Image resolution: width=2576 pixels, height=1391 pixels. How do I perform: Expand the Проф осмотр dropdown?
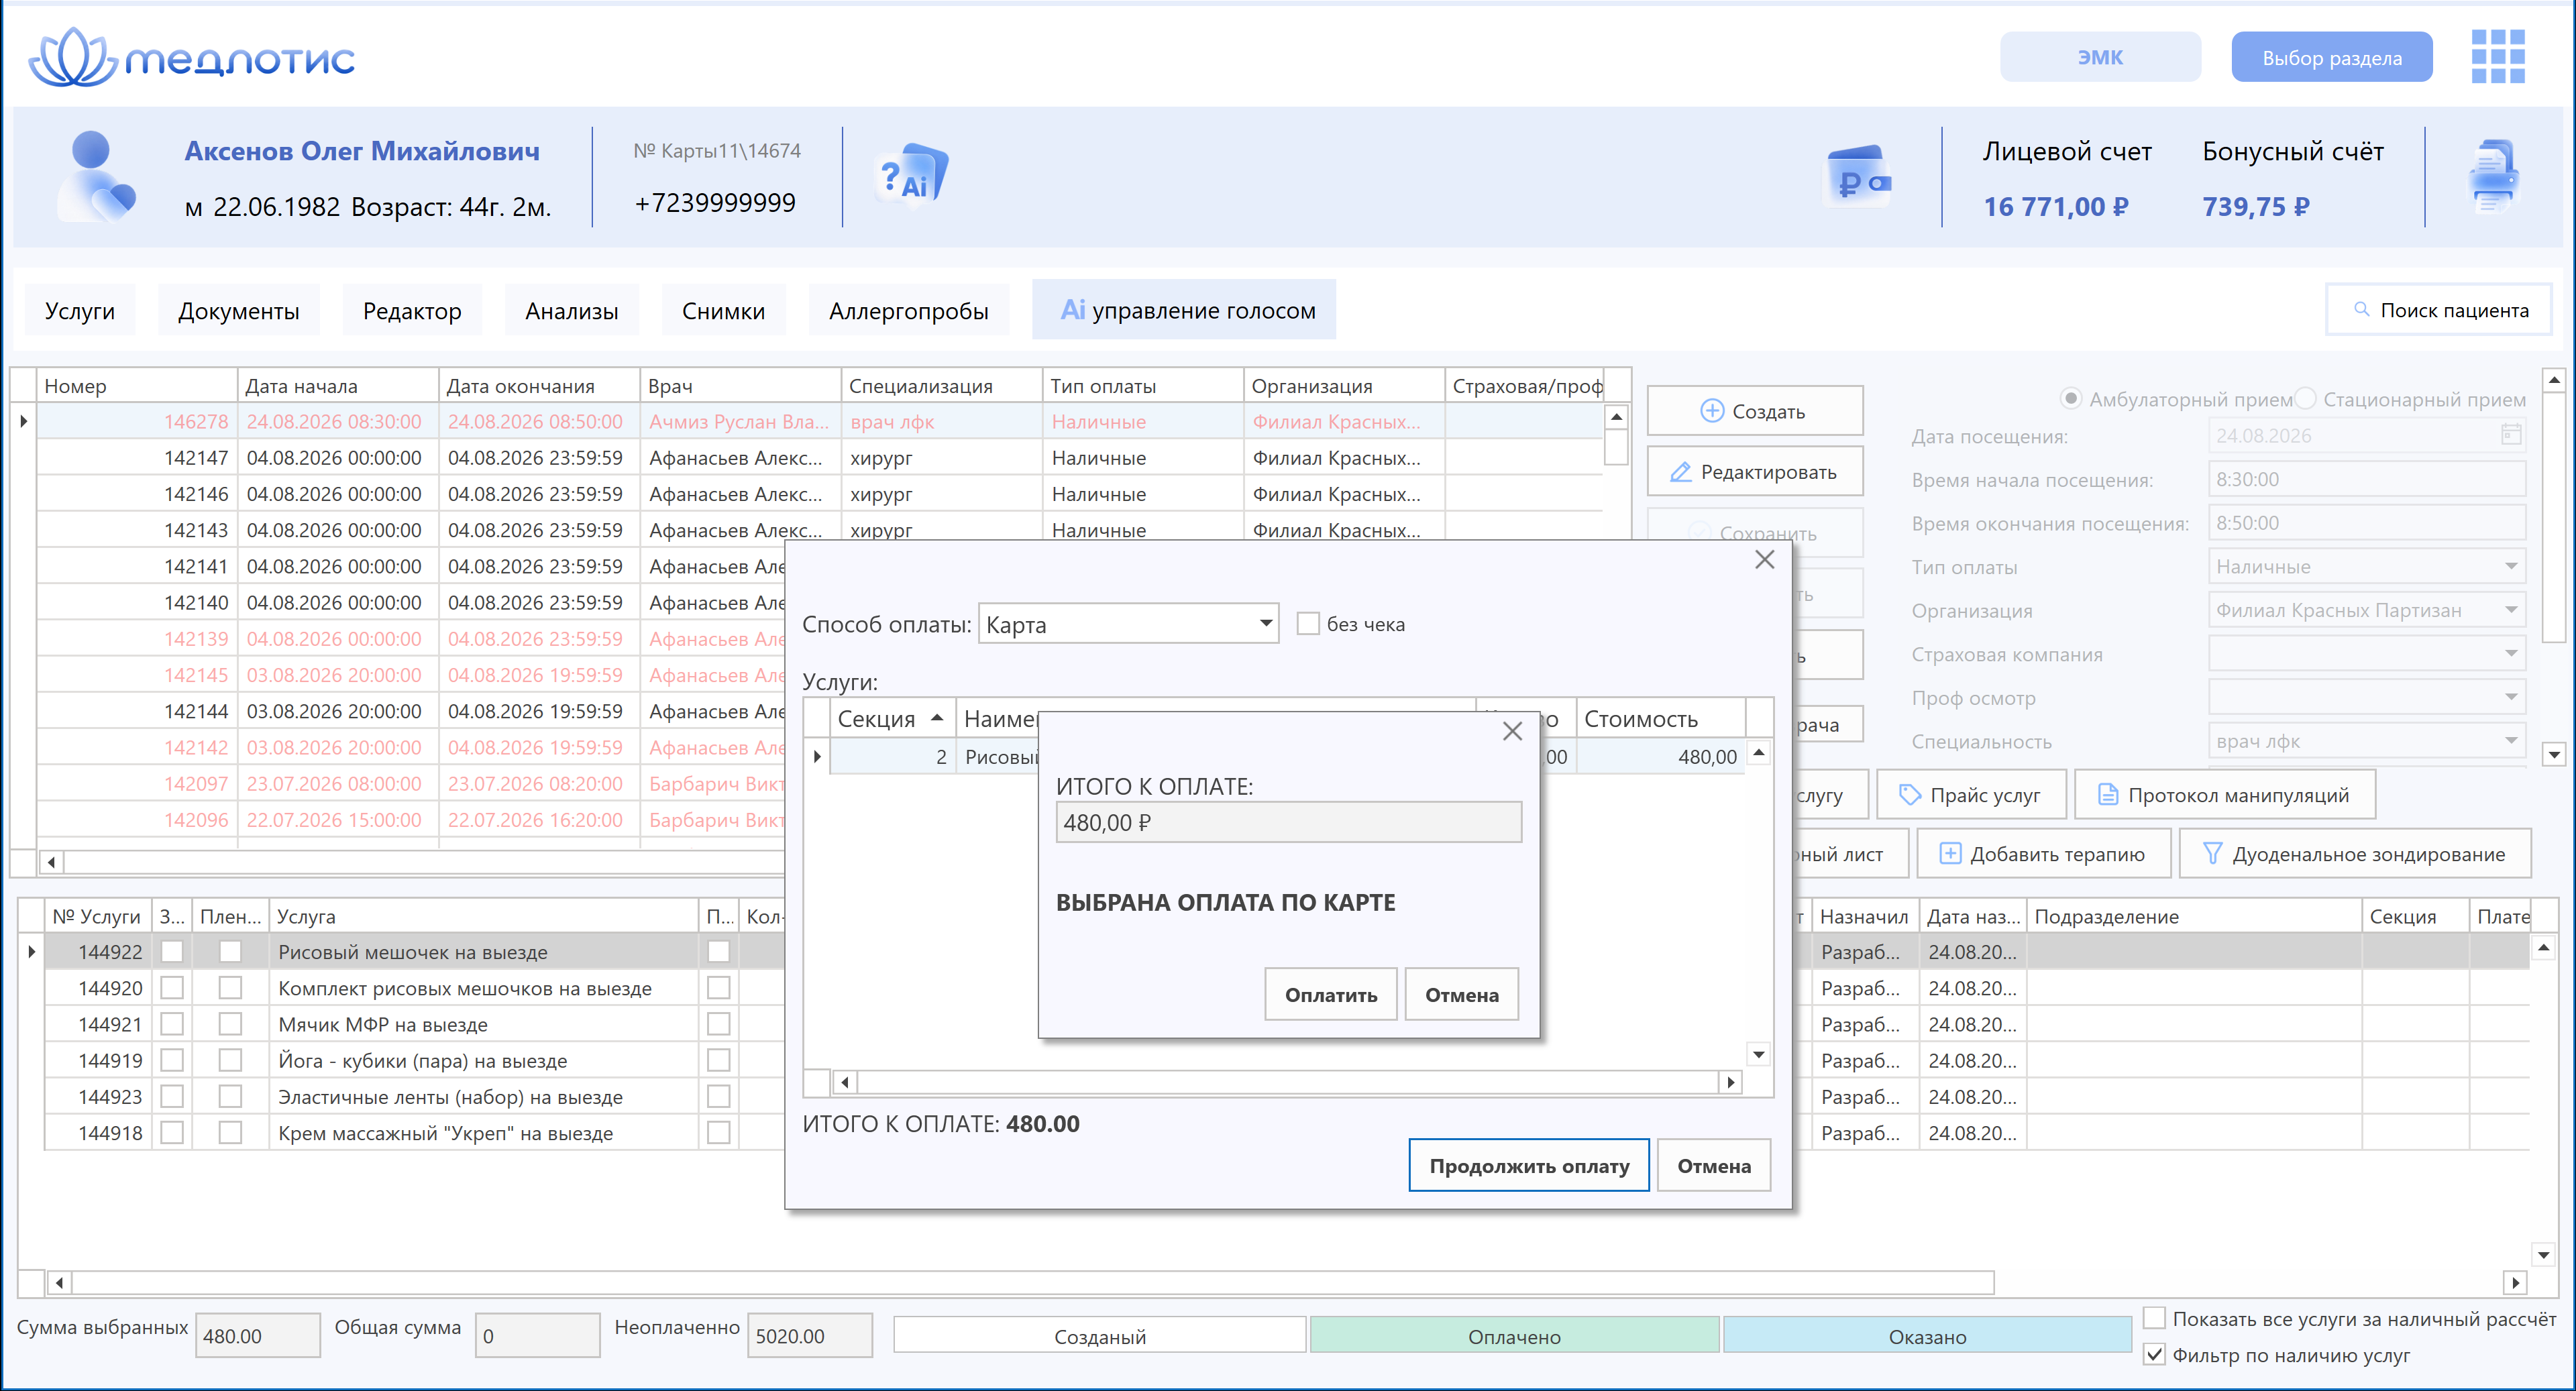(x=2511, y=697)
